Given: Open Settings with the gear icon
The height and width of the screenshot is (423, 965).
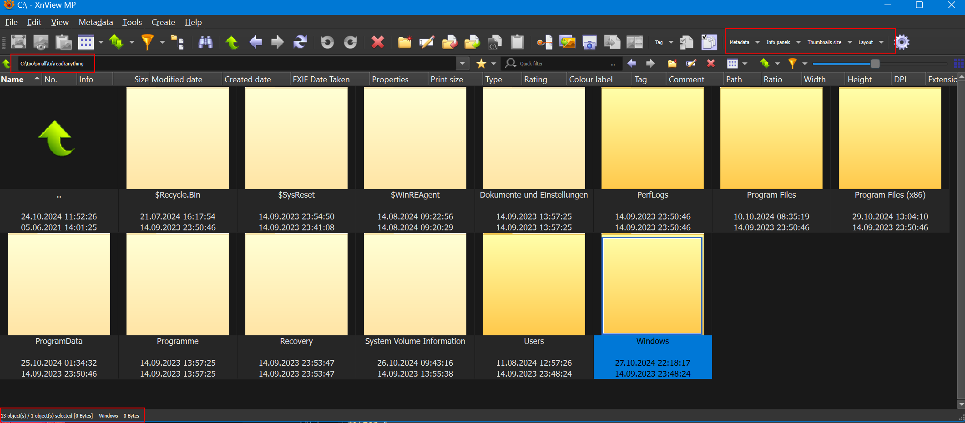Looking at the screenshot, I should 902,42.
